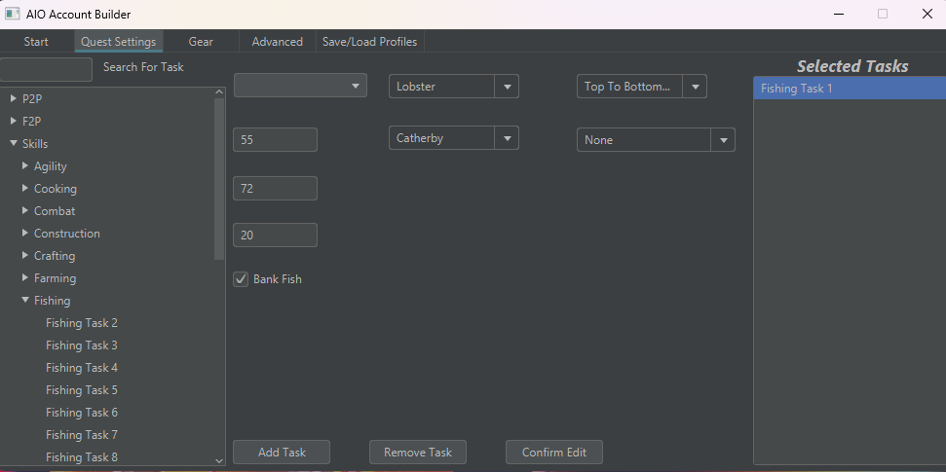Click the Search For Task input field

(46, 69)
